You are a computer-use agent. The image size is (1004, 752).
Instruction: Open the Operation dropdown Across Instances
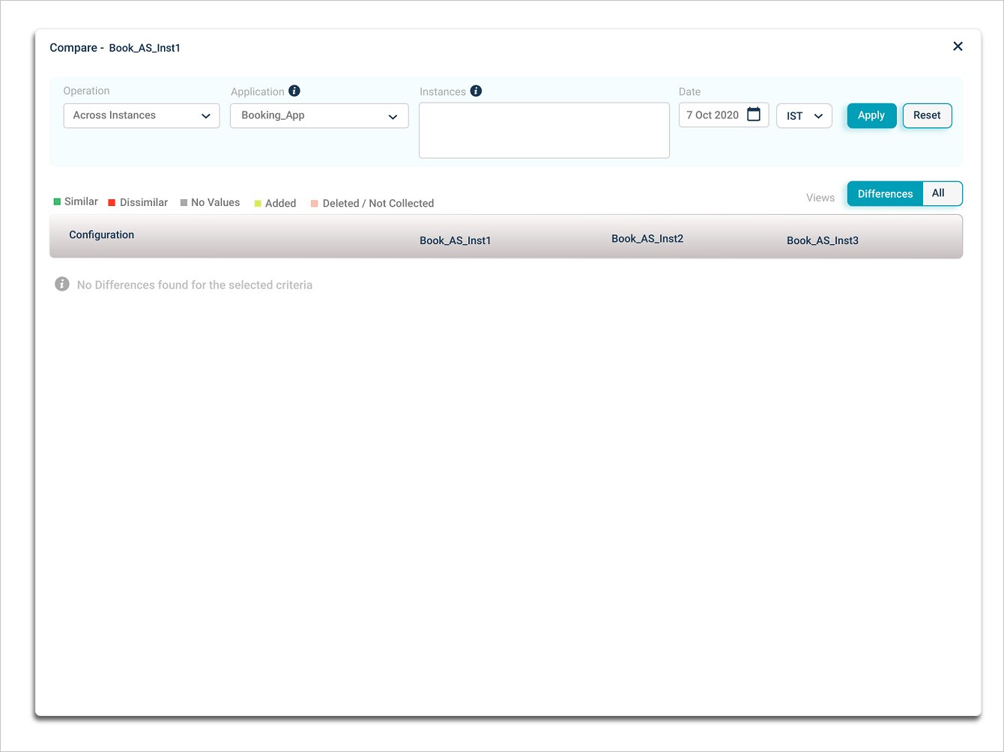click(x=142, y=115)
